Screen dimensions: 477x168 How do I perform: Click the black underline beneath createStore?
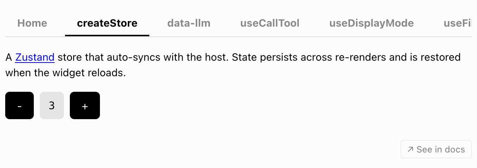(107, 35)
